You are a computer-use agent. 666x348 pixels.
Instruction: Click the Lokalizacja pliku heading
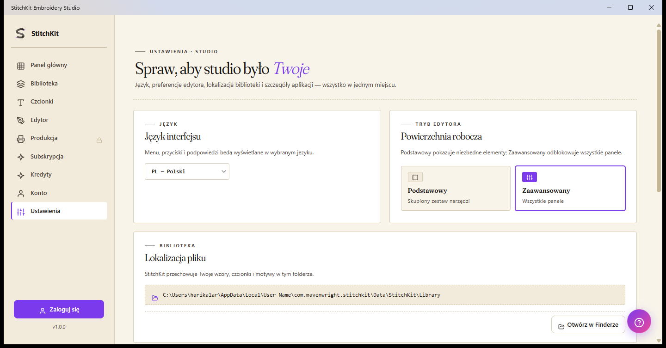pyautogui.click(x=175, y=258)
